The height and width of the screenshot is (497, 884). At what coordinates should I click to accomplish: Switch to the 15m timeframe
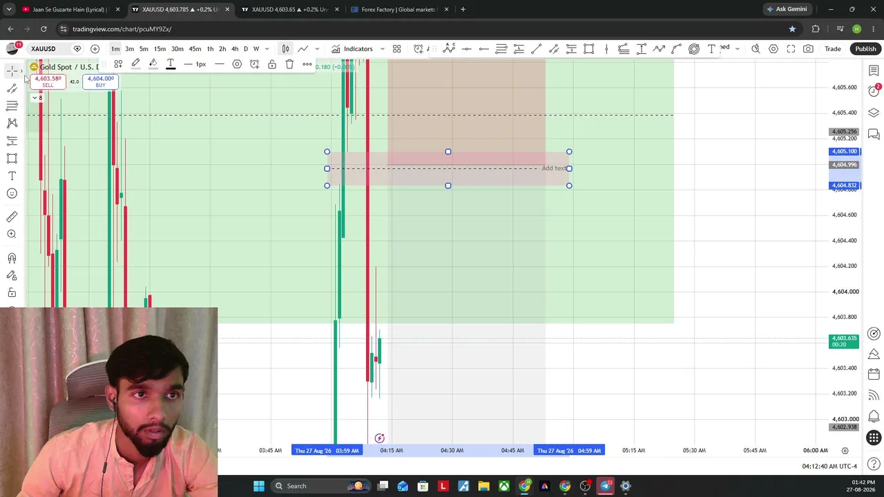(x=160, y=49)
